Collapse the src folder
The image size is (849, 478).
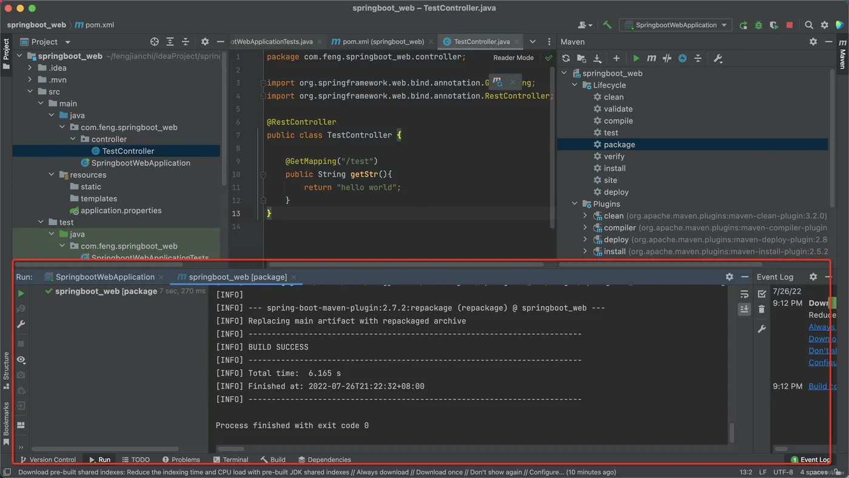[30, 91]
